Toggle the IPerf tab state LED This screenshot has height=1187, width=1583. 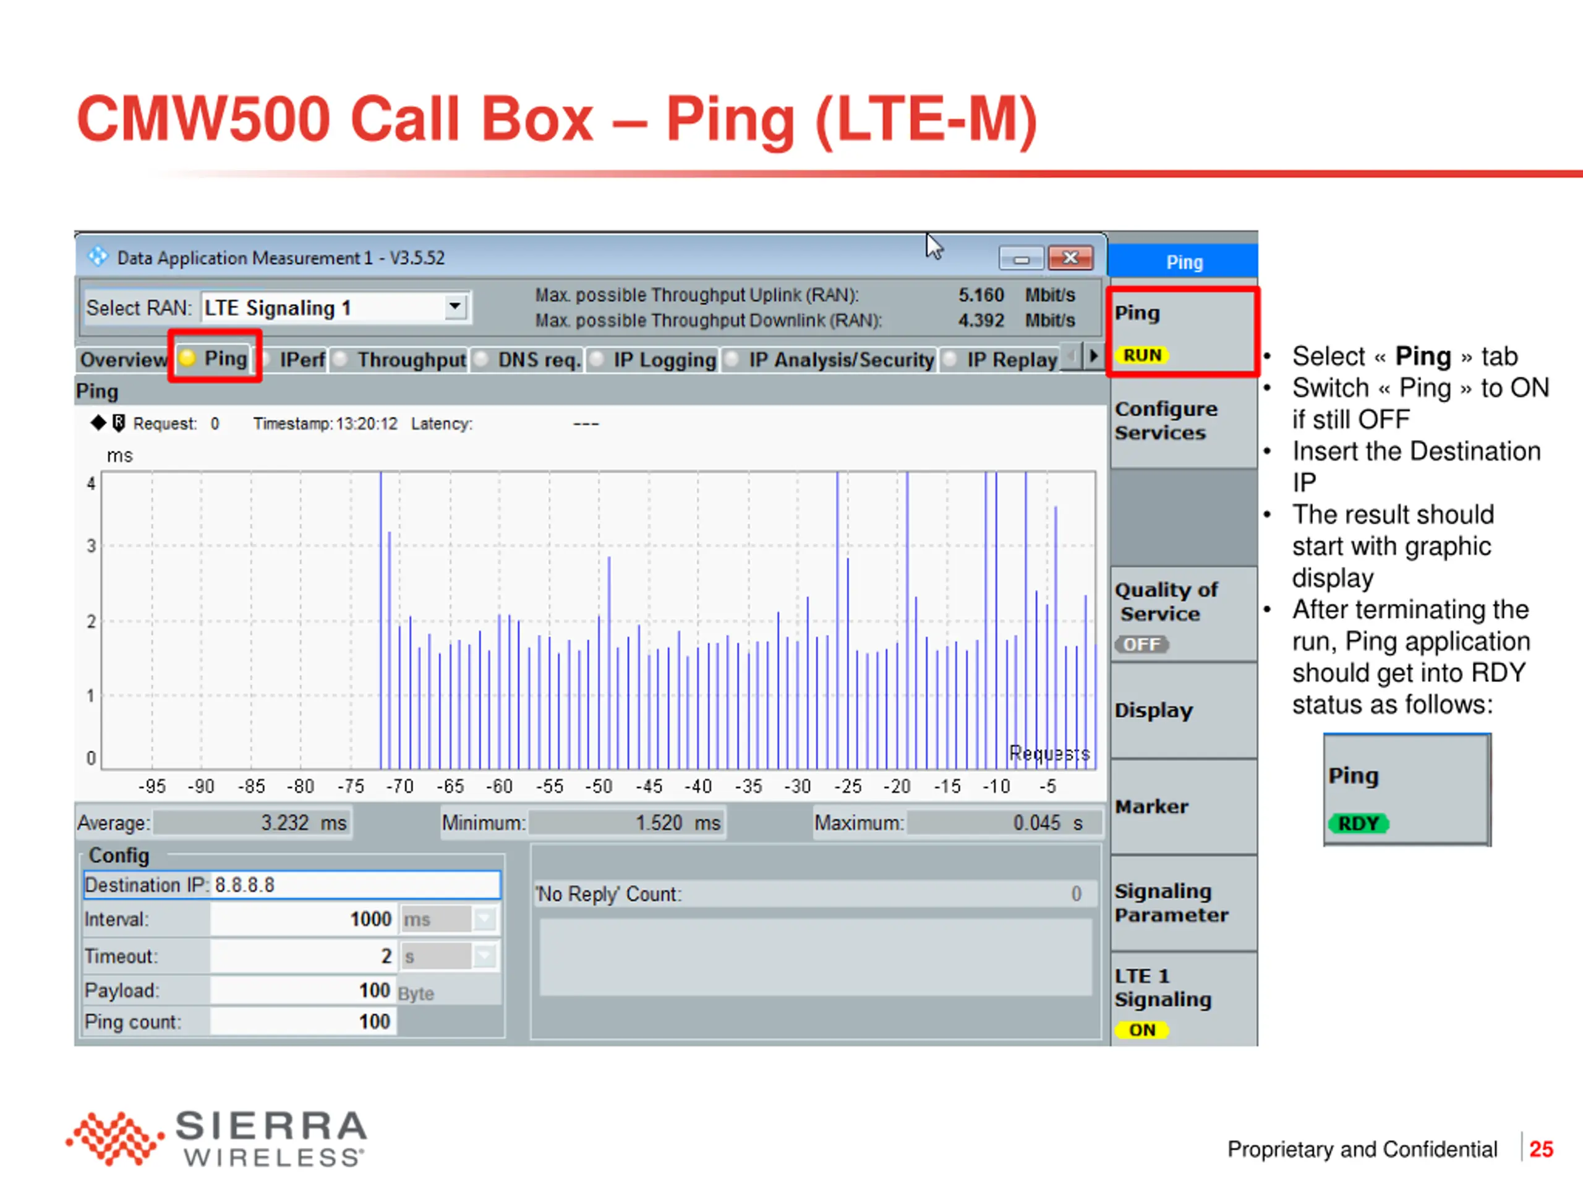click(x=265, y=359)
